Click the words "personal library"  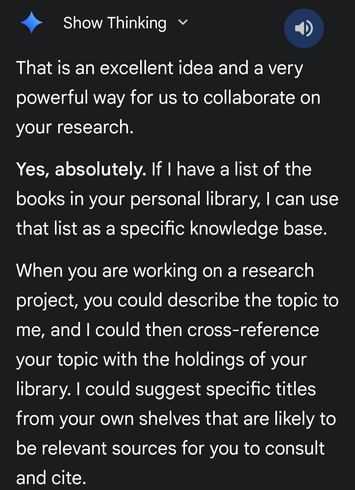(x=194, y=199)
